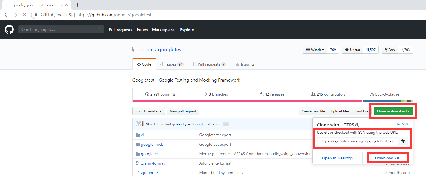Click the help icon beside Clone with HTTPS
426x176 pixels.
pos(357,125)
